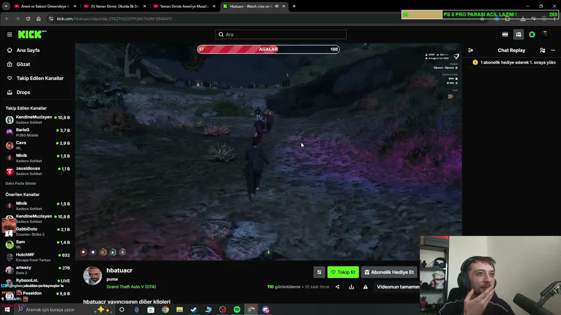Open Spotify from the taskbar
Image resolution: width=561 pixels, height=315 pixels.
pos(237,310)
